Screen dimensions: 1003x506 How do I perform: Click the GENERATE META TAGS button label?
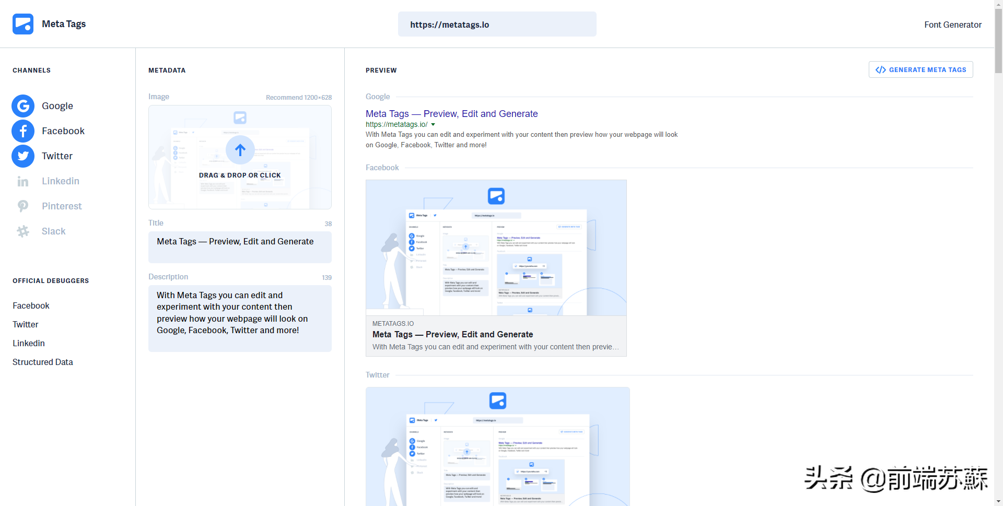(928, 70)
